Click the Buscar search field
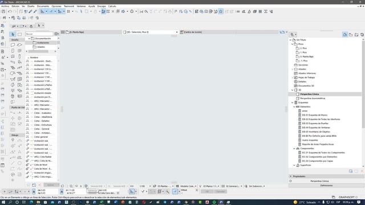This screenshot has width=365, height=205. coord(39,34)
